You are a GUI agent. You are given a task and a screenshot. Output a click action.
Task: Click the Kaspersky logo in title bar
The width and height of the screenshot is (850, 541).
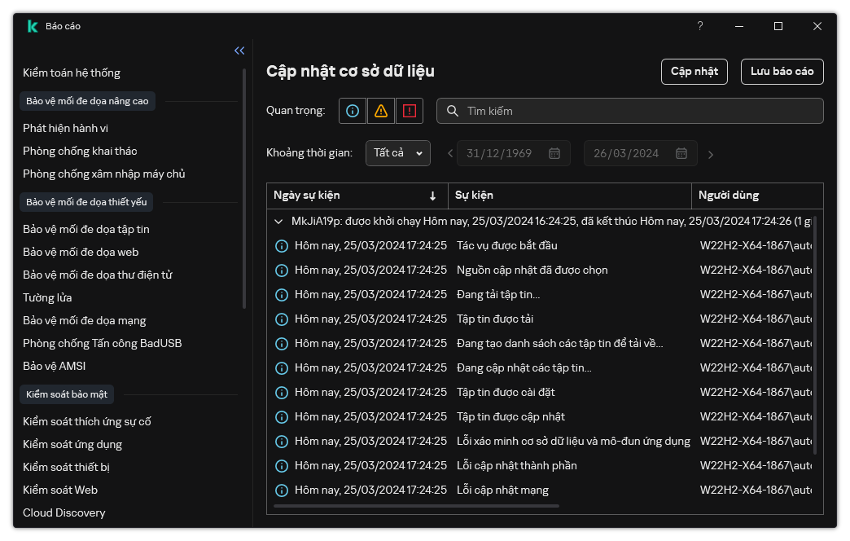pyautogui.click(x=32, y=26)
